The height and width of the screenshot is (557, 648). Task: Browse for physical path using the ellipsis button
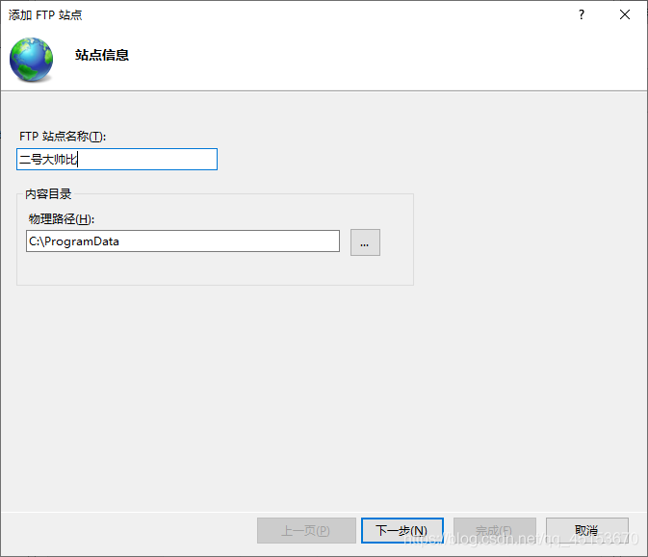[365, 242]
